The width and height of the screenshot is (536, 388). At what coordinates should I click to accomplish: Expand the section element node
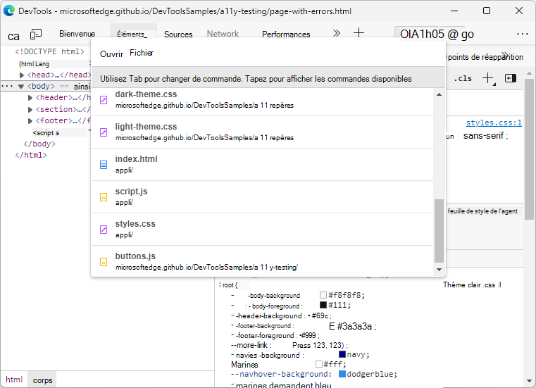[x=30, y=109]
